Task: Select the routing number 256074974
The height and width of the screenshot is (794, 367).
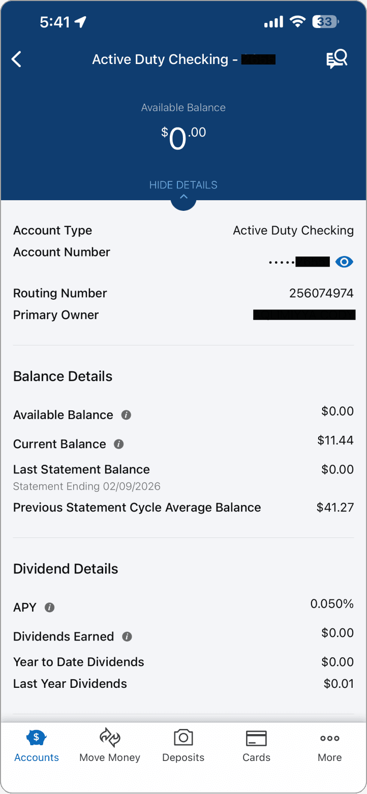Action: point(321,294)
